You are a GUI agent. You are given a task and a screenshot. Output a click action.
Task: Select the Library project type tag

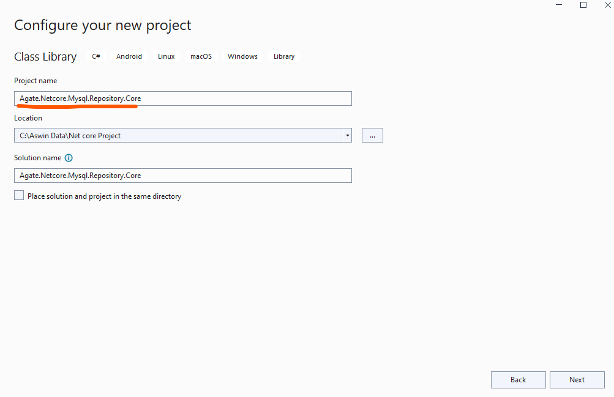(284, 56)
